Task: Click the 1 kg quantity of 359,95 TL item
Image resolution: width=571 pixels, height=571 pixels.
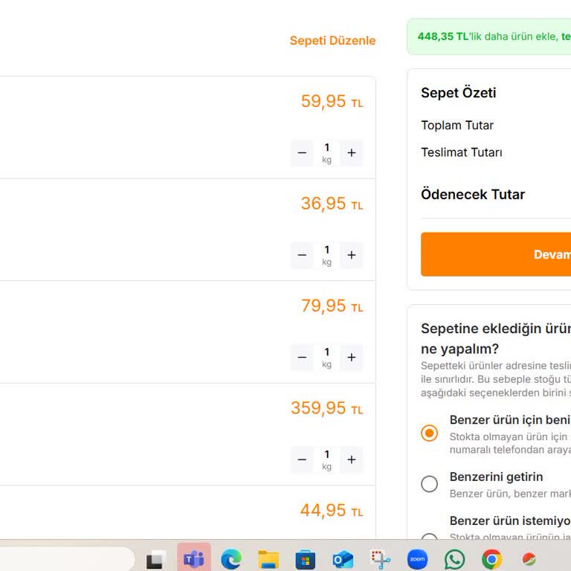Action: tap(326, 459)
